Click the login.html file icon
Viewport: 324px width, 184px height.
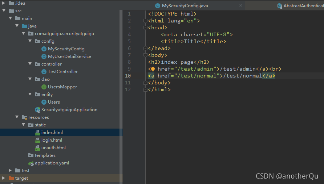tap(37, 140)
